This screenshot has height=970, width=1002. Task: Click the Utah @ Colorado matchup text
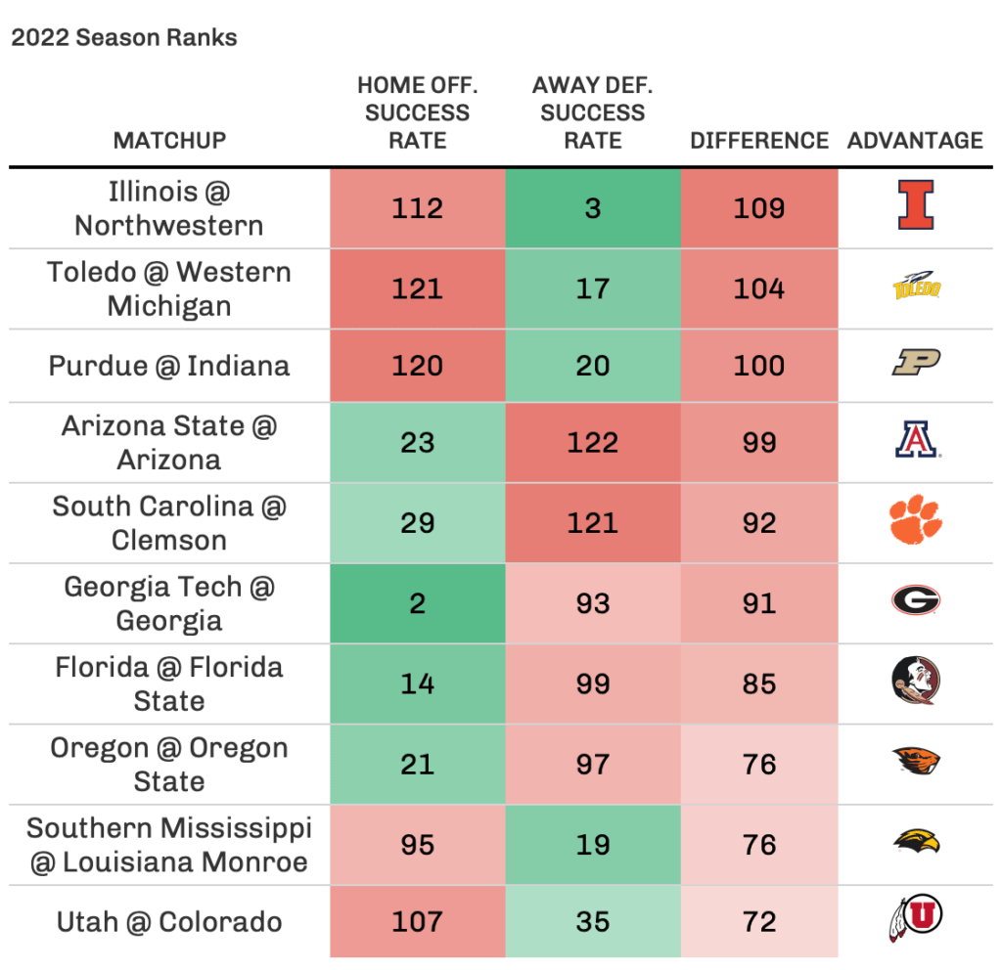point(169,921)
